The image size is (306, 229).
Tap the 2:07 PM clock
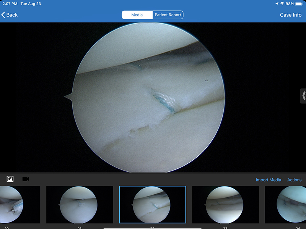point(10,4)
